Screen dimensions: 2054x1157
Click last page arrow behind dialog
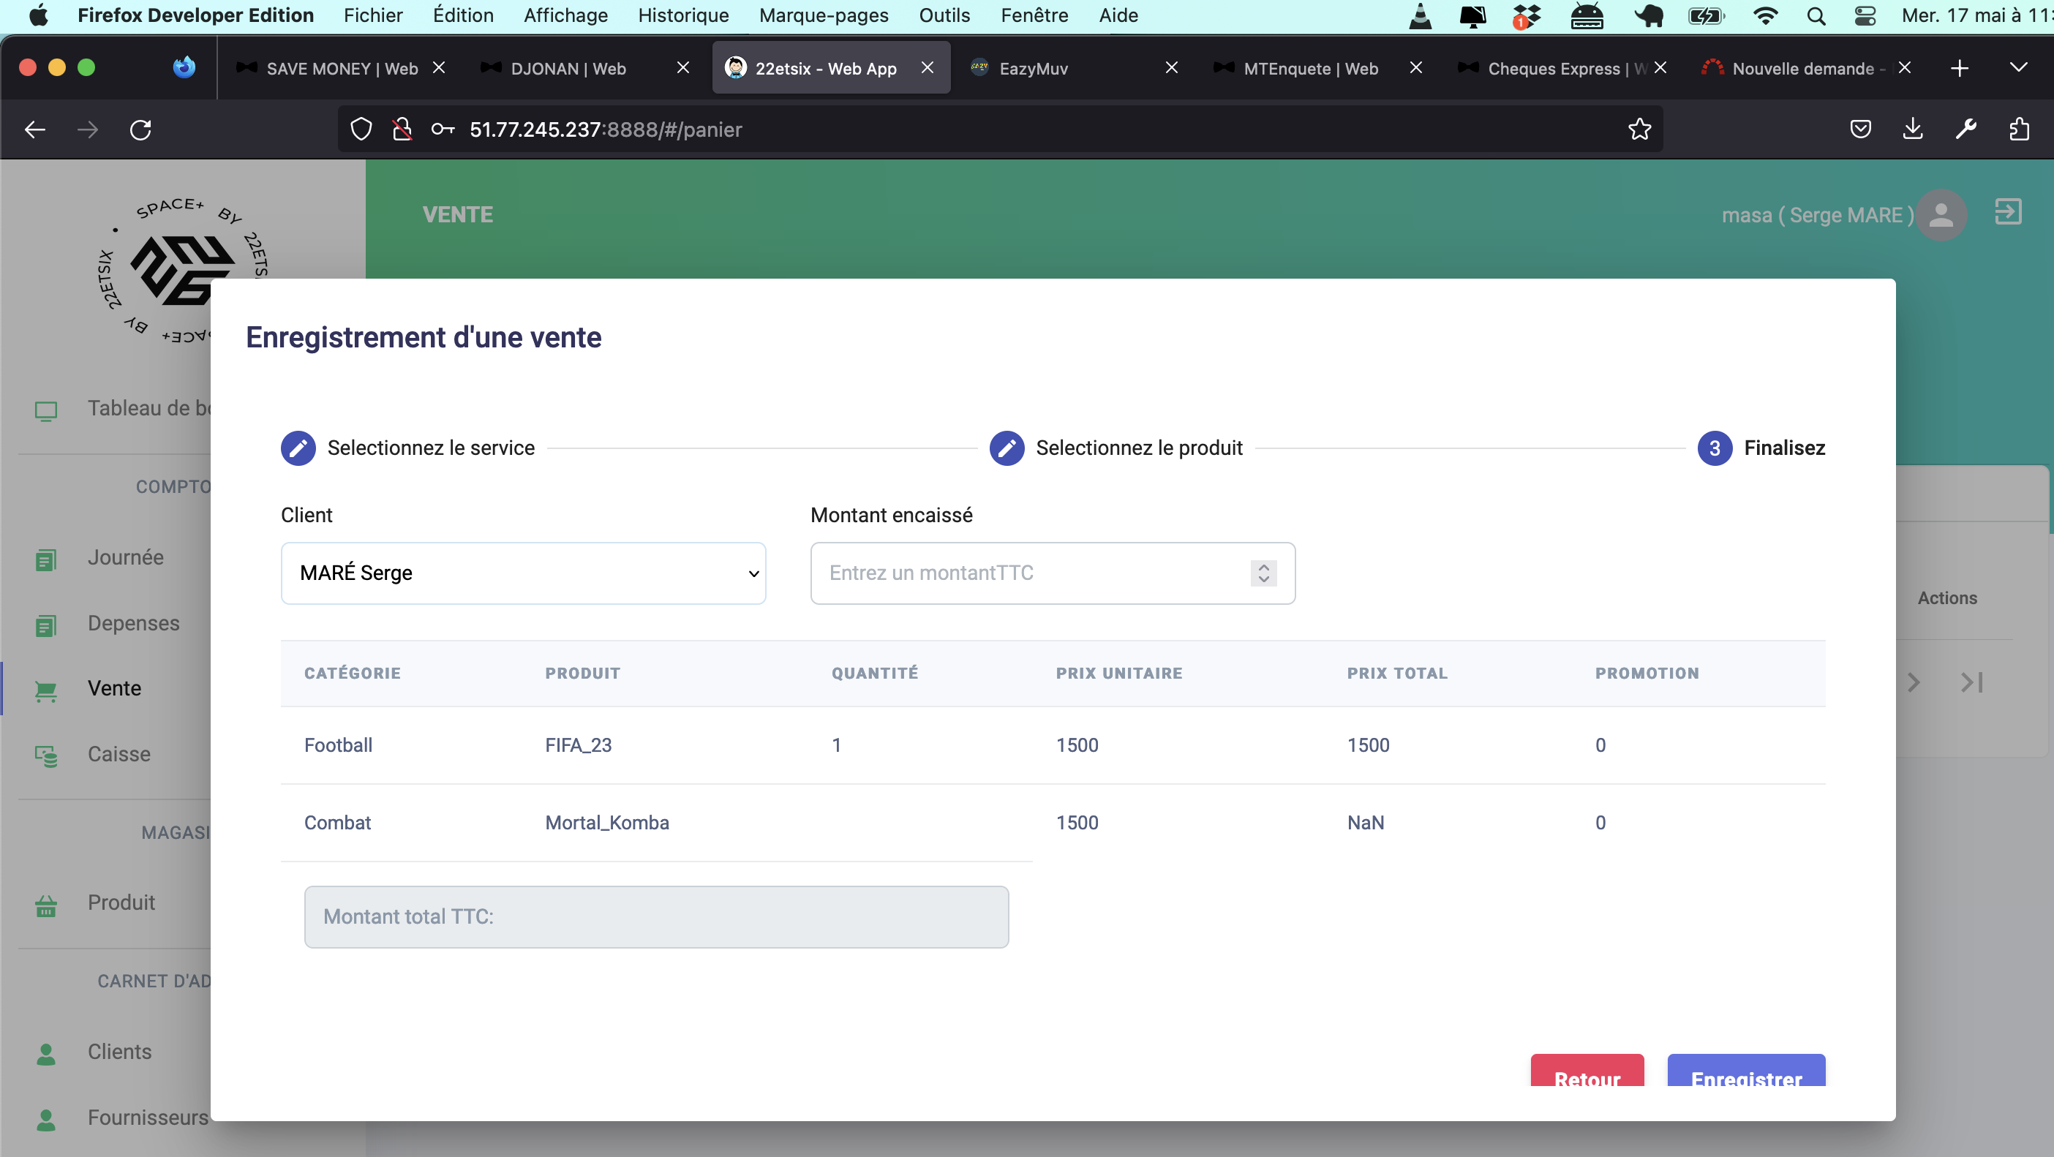click(x=1971, y=682)
